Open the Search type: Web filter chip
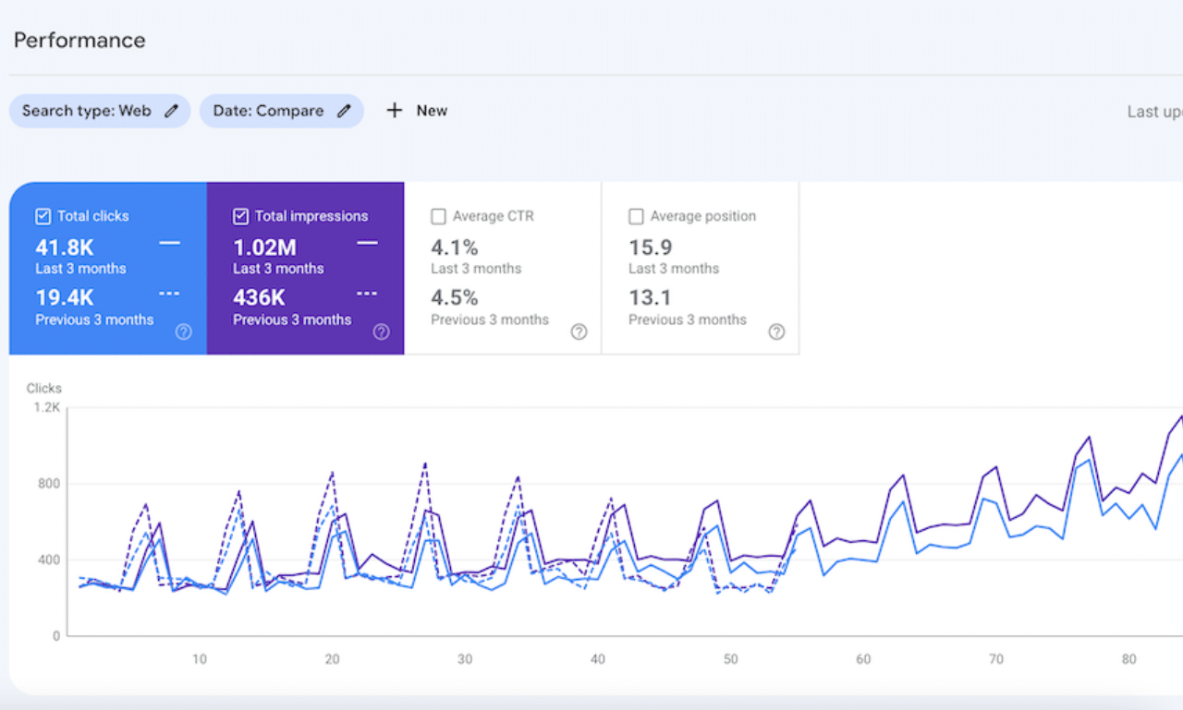This screenshot has height=710, width=1183. (100, 111)
